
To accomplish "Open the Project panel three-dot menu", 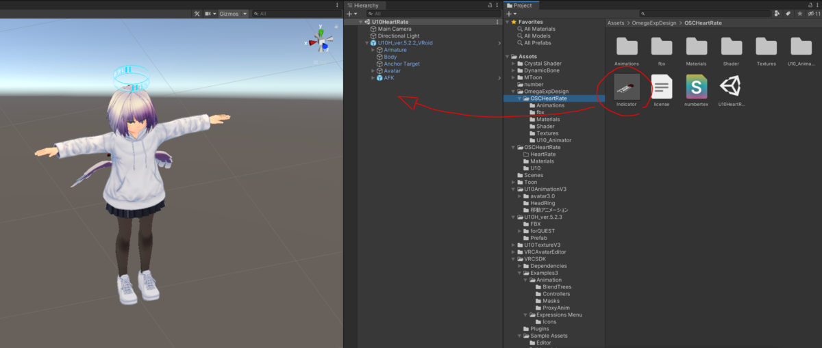I will tap(817, 5).
